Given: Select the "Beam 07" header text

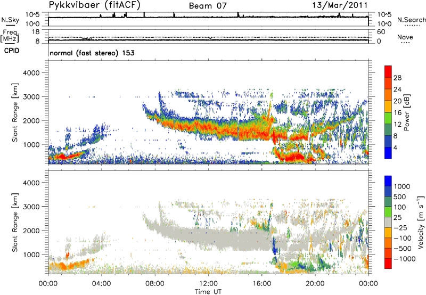Looking at the screenshot, I should [208, 6].
